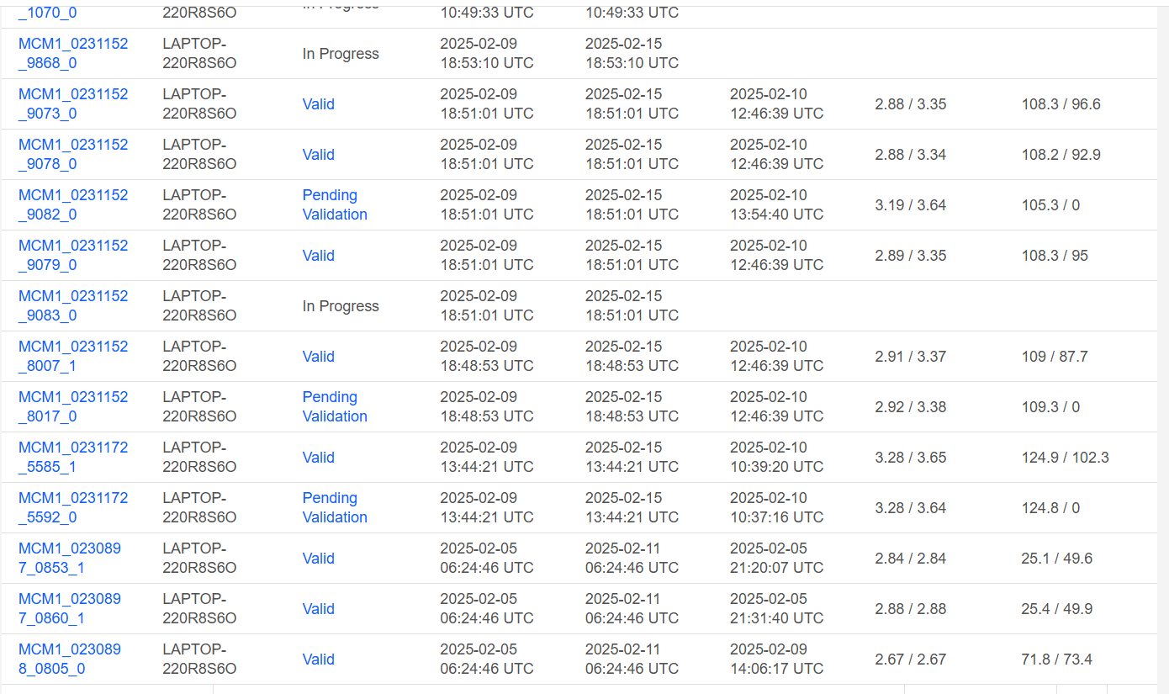Open task MCM1_0231152_9868_0 link

73,53
